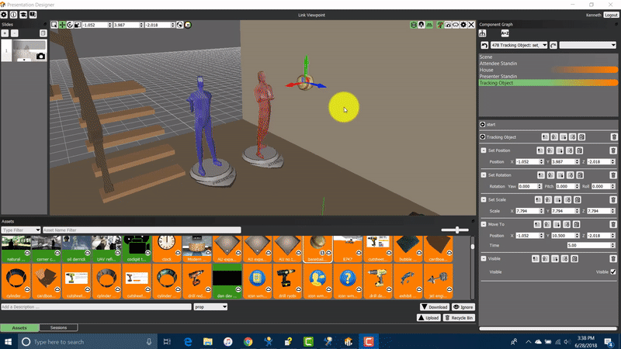The height and width of the screenshot is (349, 621).
Task: Select House in component list
Action: 548,70
